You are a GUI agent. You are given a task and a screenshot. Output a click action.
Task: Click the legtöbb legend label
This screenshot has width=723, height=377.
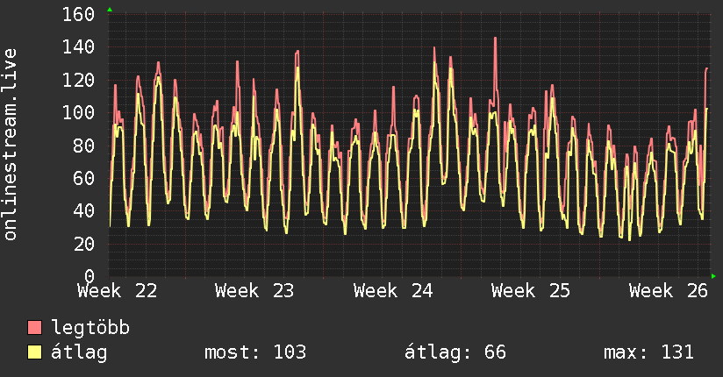tap(90, 328)
